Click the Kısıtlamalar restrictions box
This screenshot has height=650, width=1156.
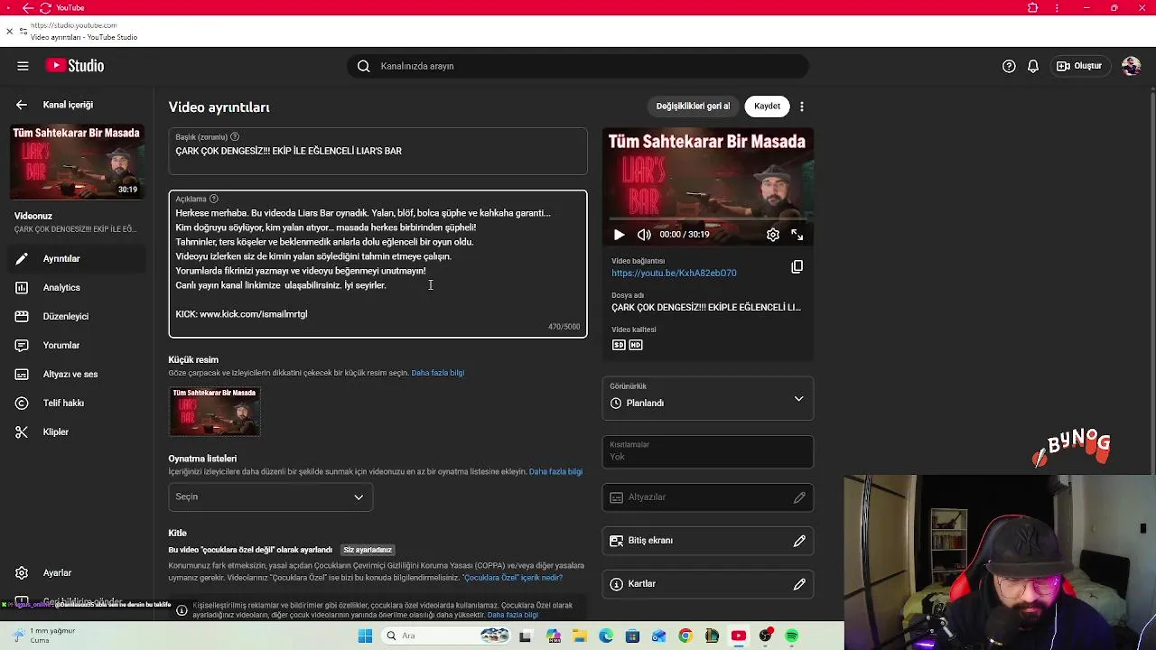coord(708,451)
